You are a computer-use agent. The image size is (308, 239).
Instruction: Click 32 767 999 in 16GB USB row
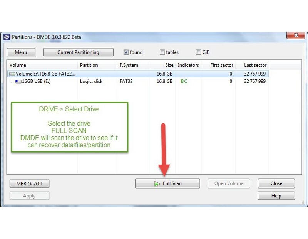(255, 81)
